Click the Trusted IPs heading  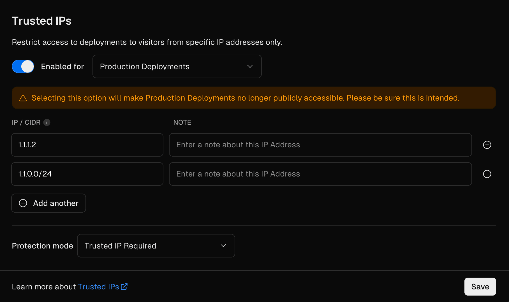click(x=41, y=20)
